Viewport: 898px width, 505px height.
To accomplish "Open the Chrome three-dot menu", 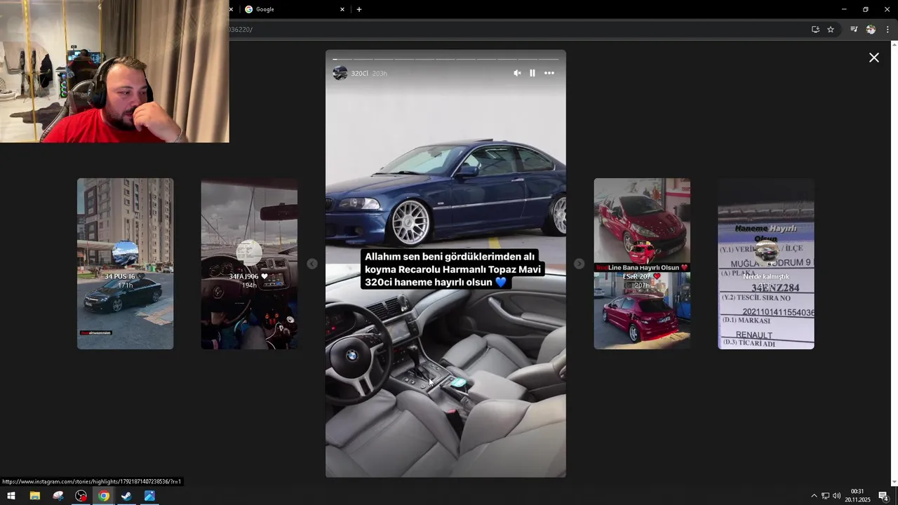I will click(x=887, y=29).
